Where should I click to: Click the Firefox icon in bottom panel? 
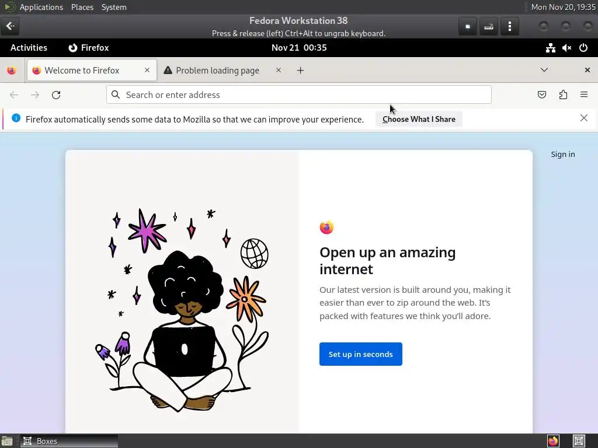pyautogui.click(x=553, y=441)
